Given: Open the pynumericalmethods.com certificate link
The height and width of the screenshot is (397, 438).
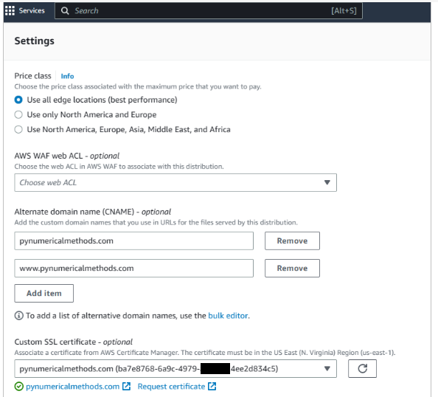Looking at the screenshot, I should 72,387.
